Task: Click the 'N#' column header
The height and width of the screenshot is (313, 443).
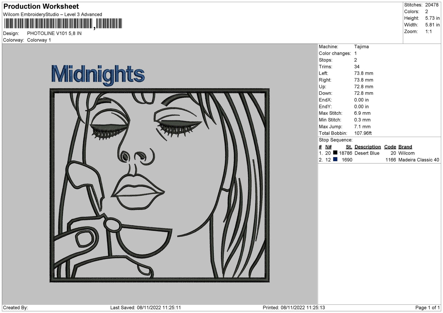Action: point(328,147)
